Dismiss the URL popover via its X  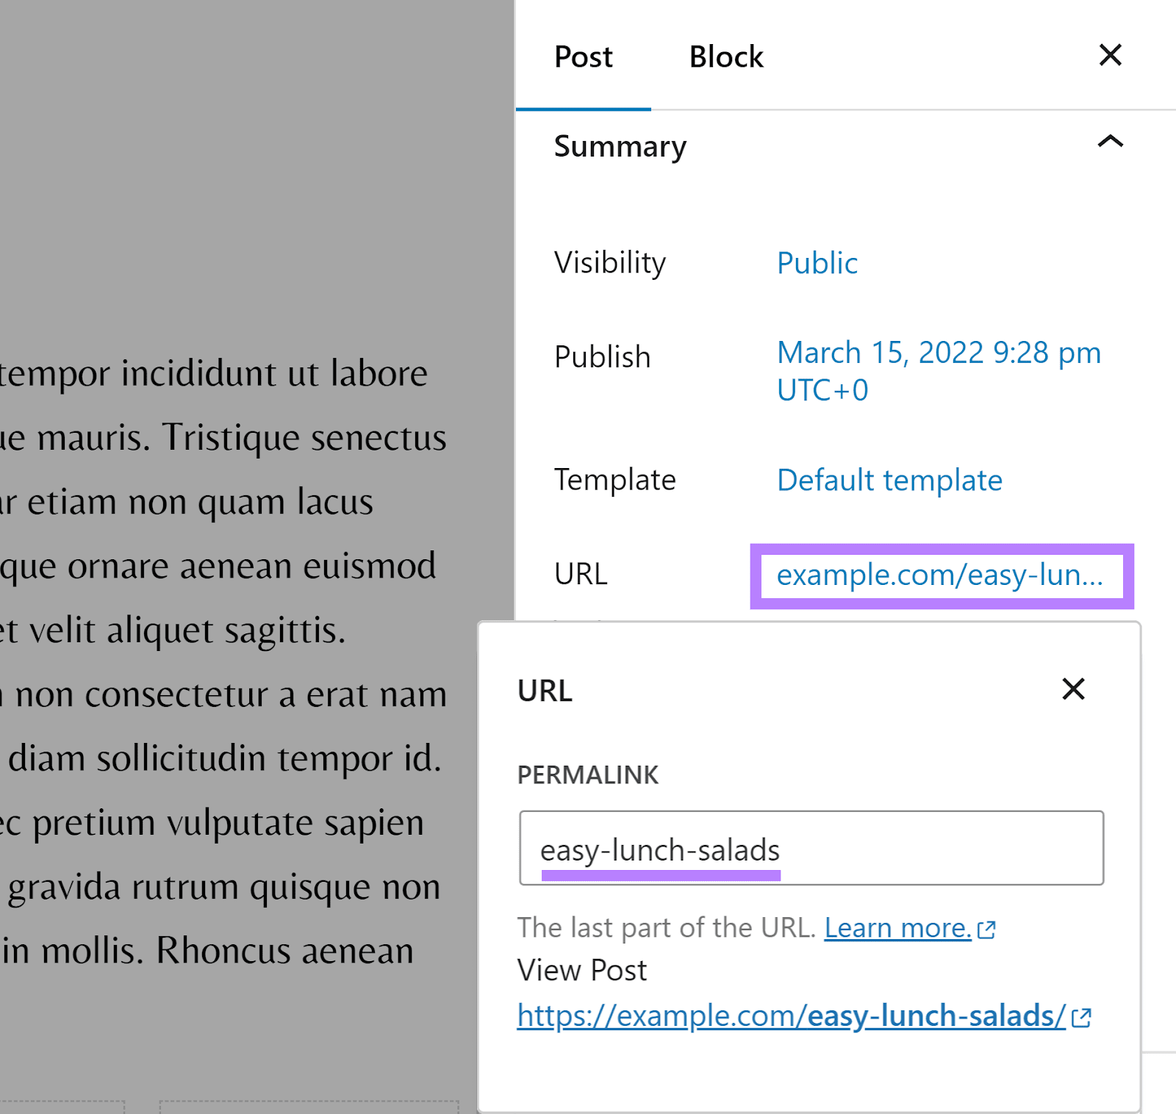[x=1074, y=689]
